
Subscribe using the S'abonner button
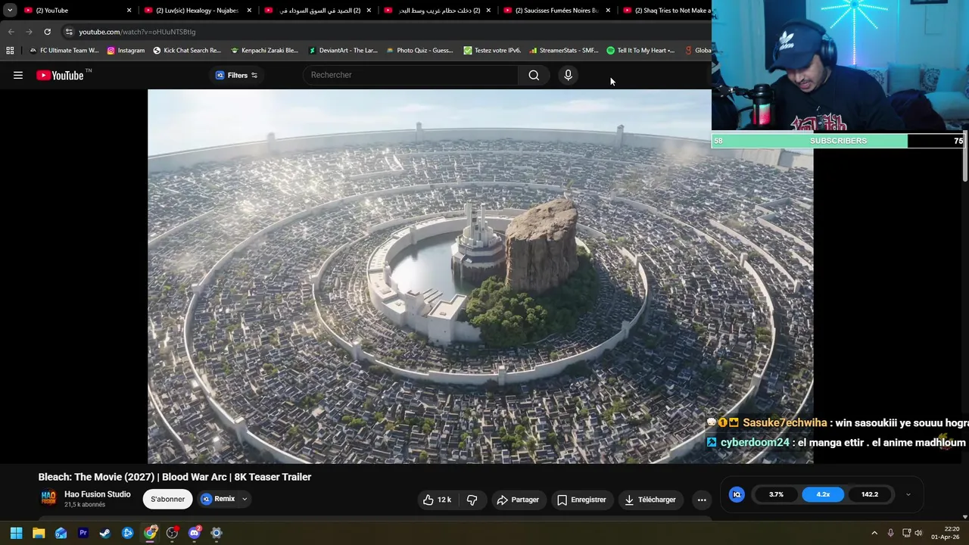tap(167, 499)
